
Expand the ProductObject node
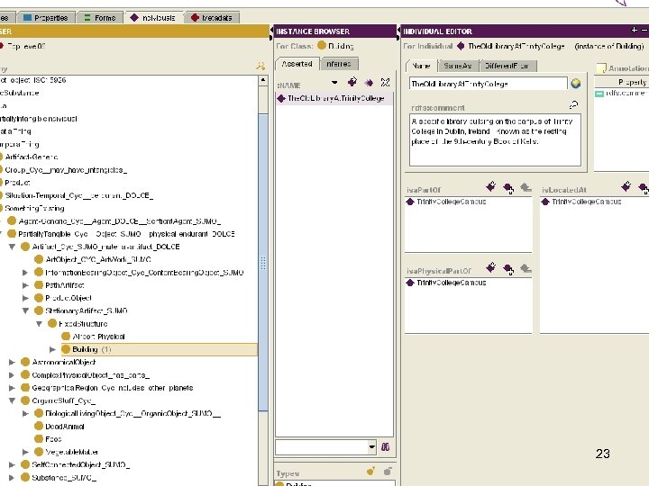(25, 298)
